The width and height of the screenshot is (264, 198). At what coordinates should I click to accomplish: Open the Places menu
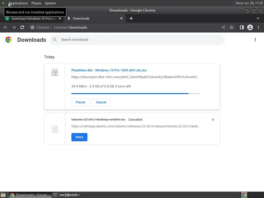[36, 3]
